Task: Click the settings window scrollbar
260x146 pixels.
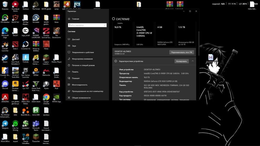Action: click(199, 43)
